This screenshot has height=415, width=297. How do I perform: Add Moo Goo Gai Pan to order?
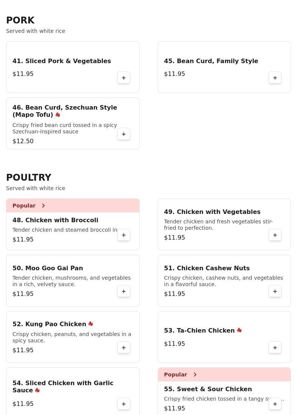coord(124,291)
